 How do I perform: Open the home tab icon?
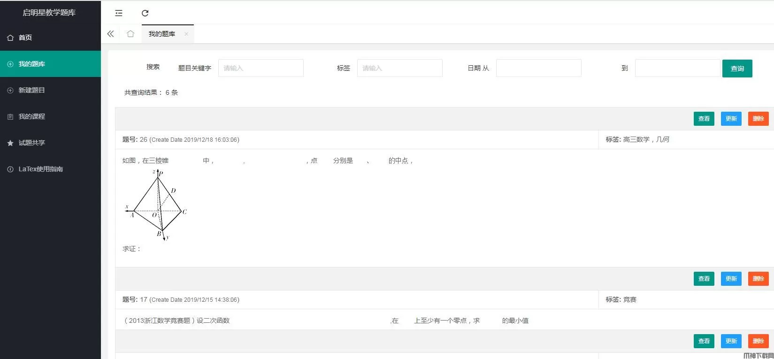click(x=130, y=34)
